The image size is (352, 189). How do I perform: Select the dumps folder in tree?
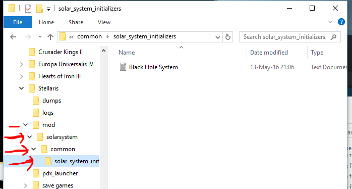51,101
